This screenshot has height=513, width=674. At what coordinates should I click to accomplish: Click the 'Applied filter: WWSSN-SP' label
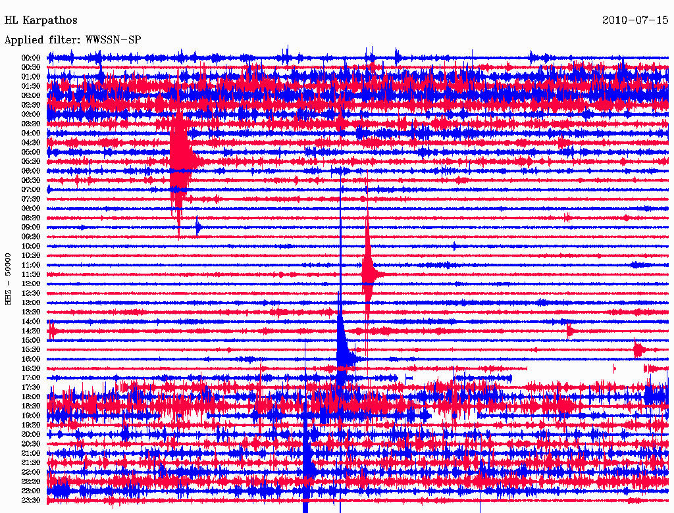(x=72, y=40)
